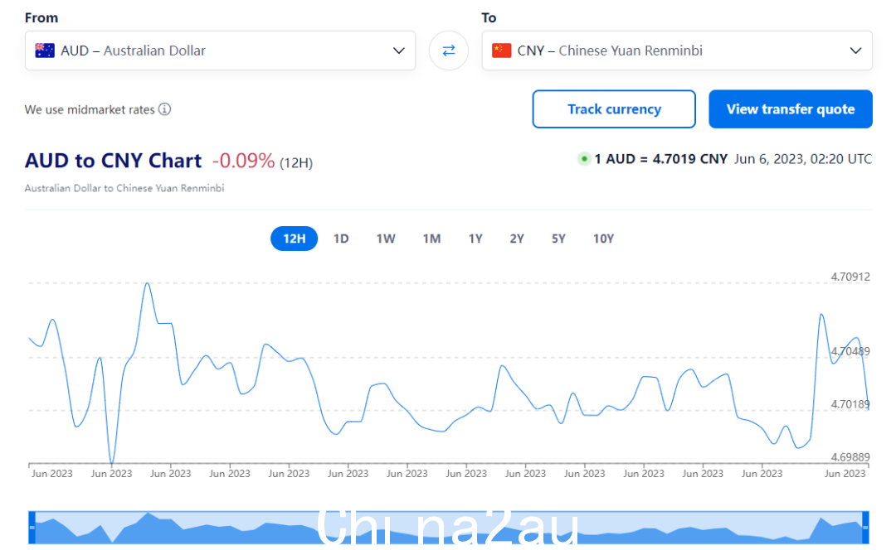The width and height of the screenshot is (896, 550).
Task: Expand the AUD currency dropdown arrow
Action: [x=399, y=51]
